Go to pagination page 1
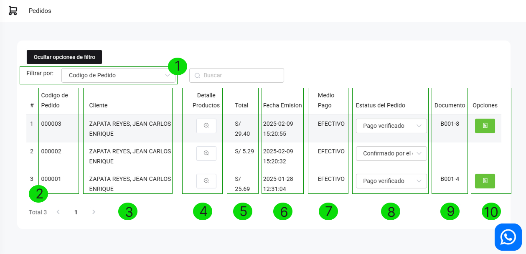Viewport: 526px width, 254px height. pos(76,212)
